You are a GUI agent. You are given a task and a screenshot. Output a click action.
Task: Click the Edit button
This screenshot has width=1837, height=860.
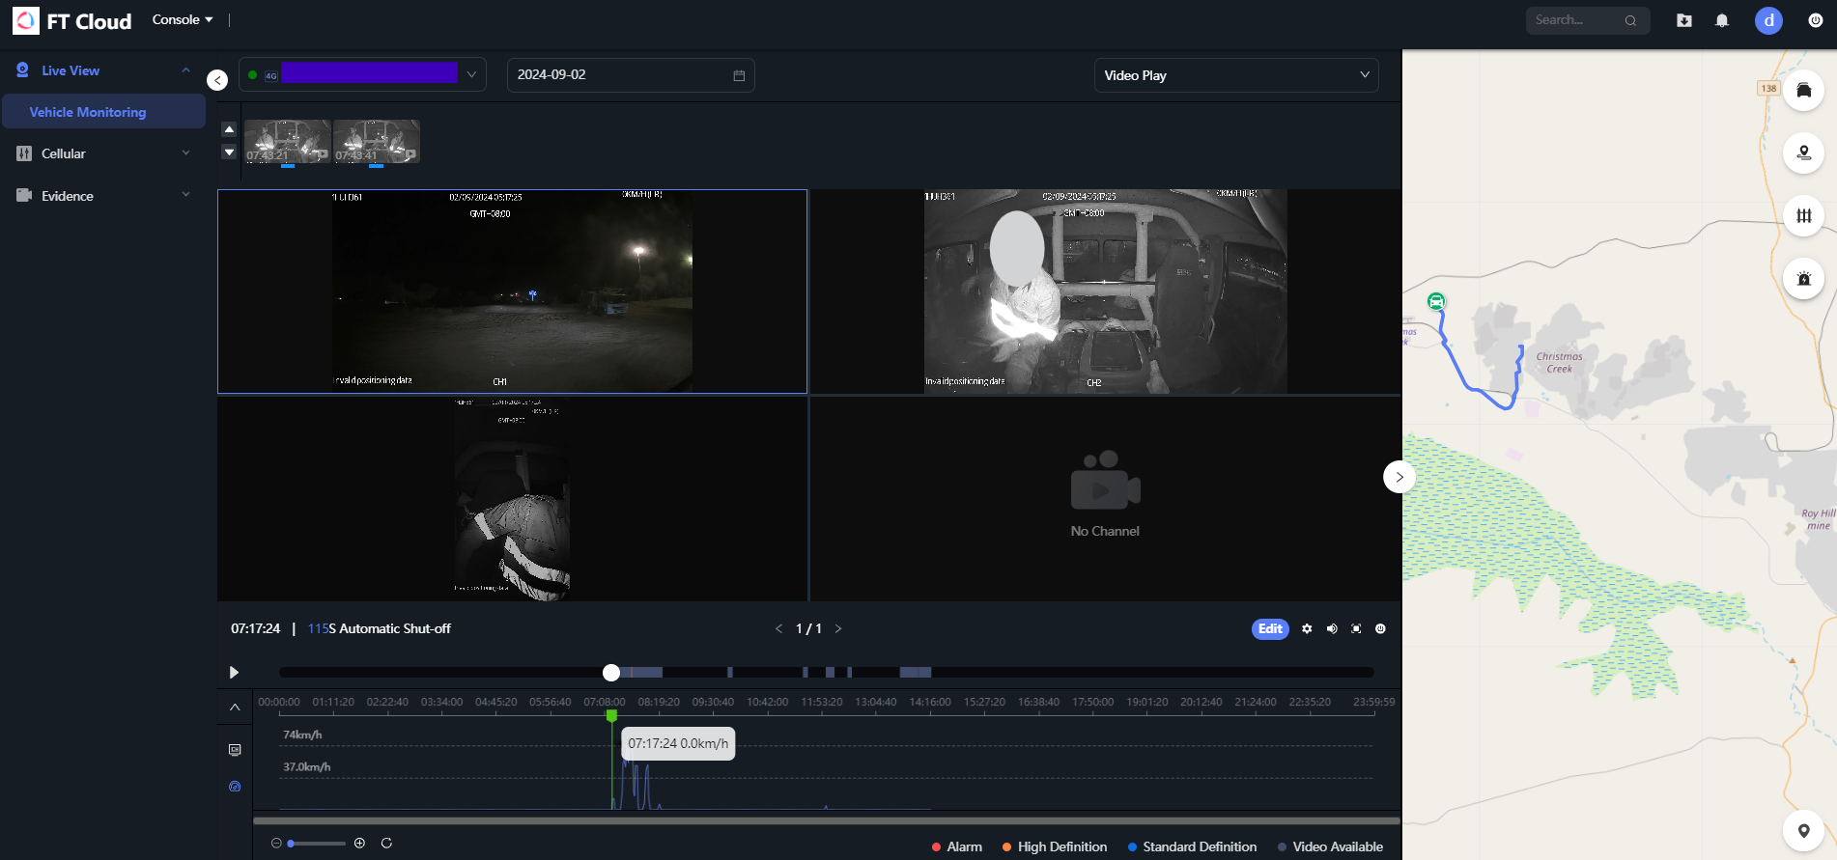click(x=1270, y=628)
